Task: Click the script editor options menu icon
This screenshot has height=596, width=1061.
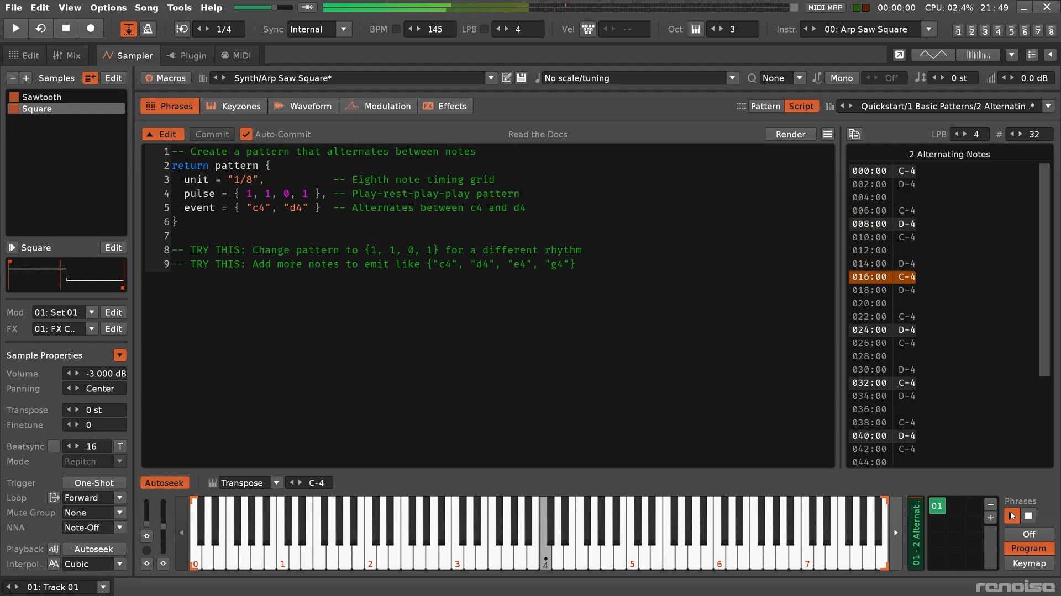Action: tap(827, 134)
